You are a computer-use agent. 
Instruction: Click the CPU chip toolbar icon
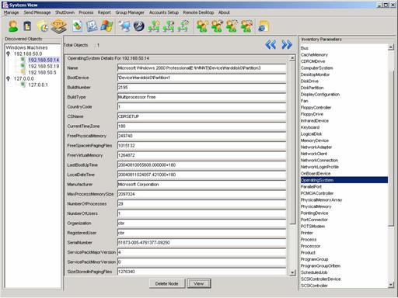(58, 26)
